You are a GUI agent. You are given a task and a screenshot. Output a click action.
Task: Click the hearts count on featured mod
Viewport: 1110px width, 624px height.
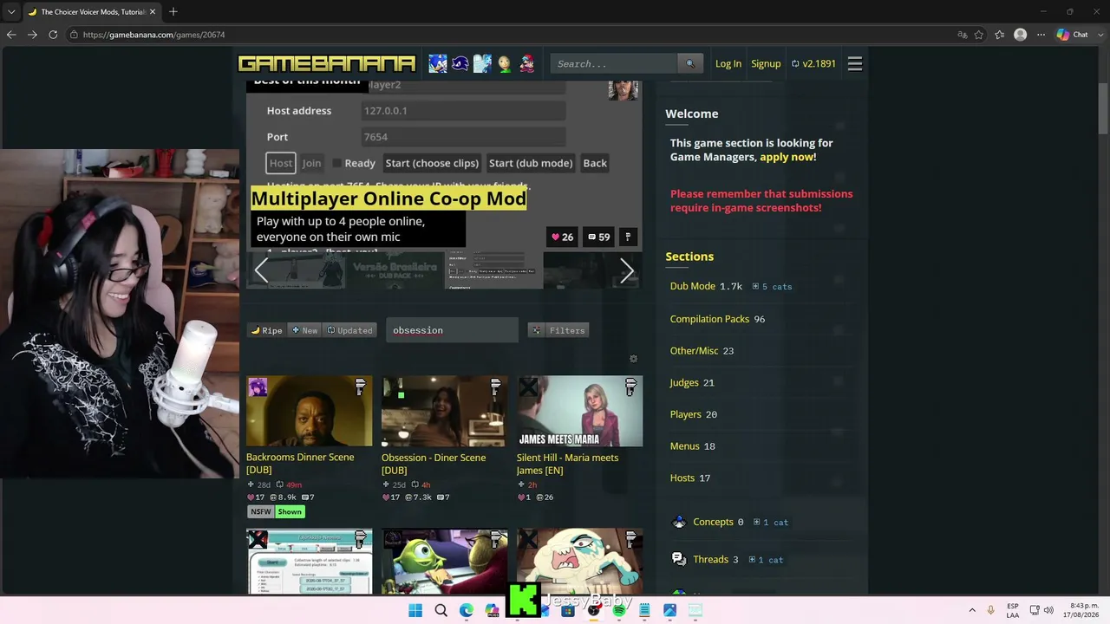563,237
